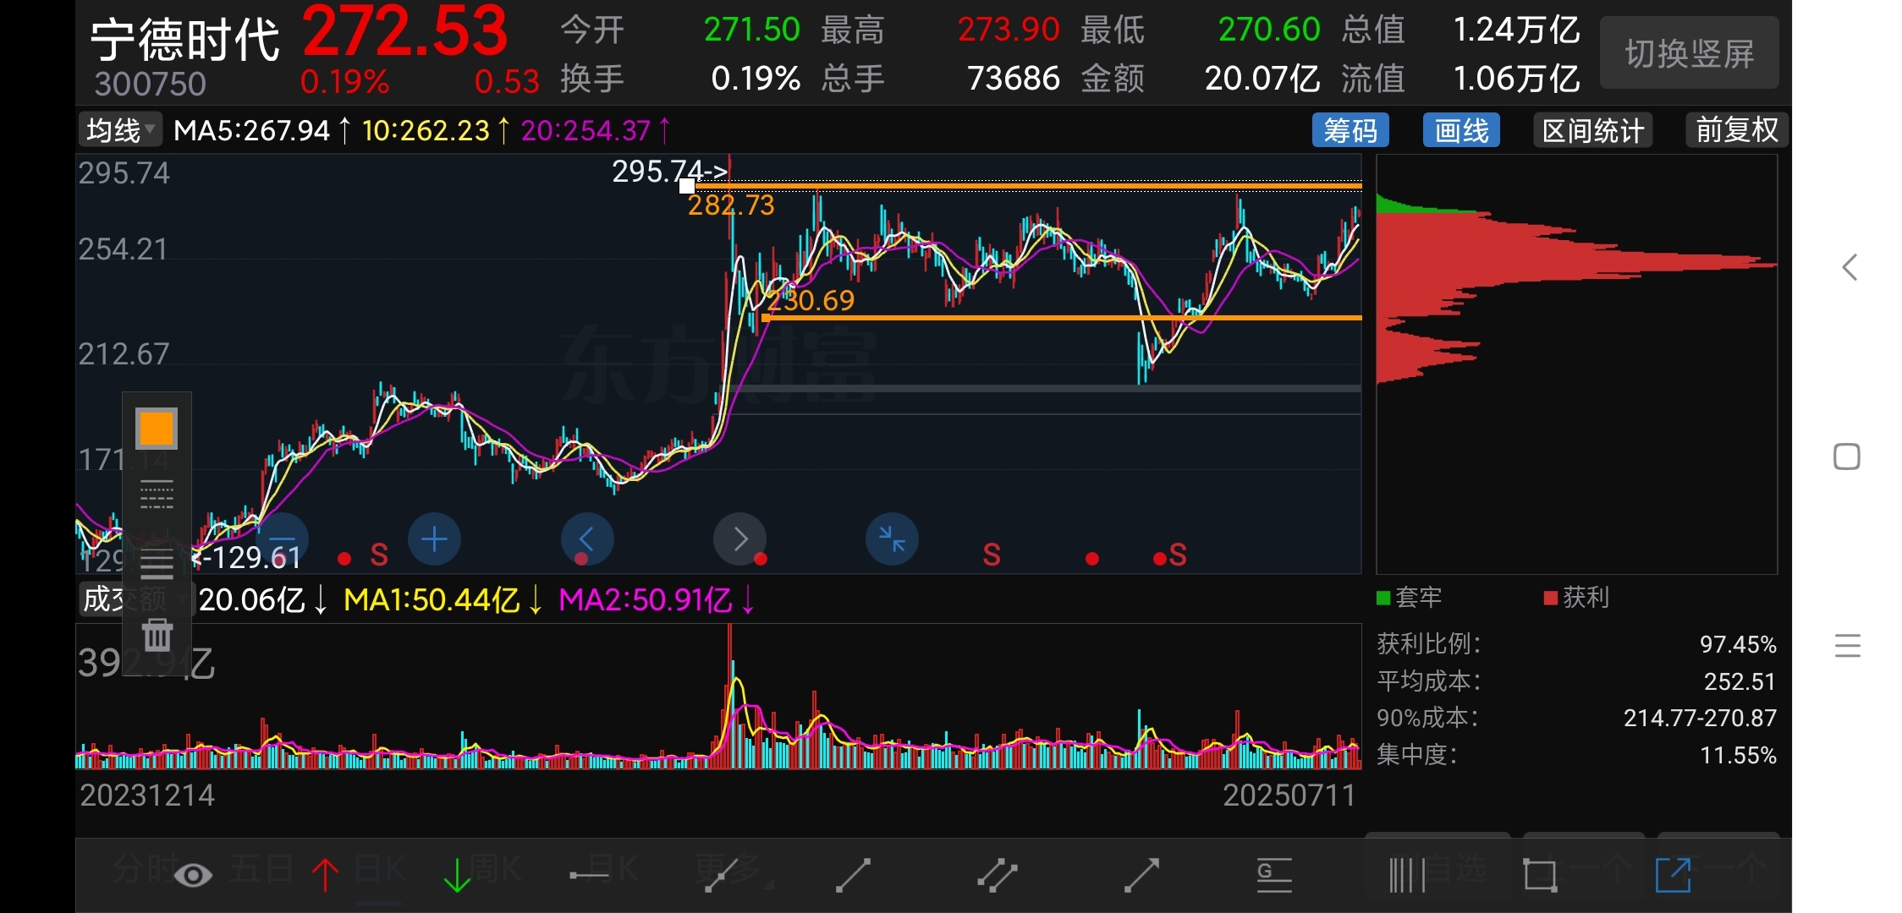Select the arrow line drawing tool
This screenshot has height=913, width=1902.
tap(1141, 876)
